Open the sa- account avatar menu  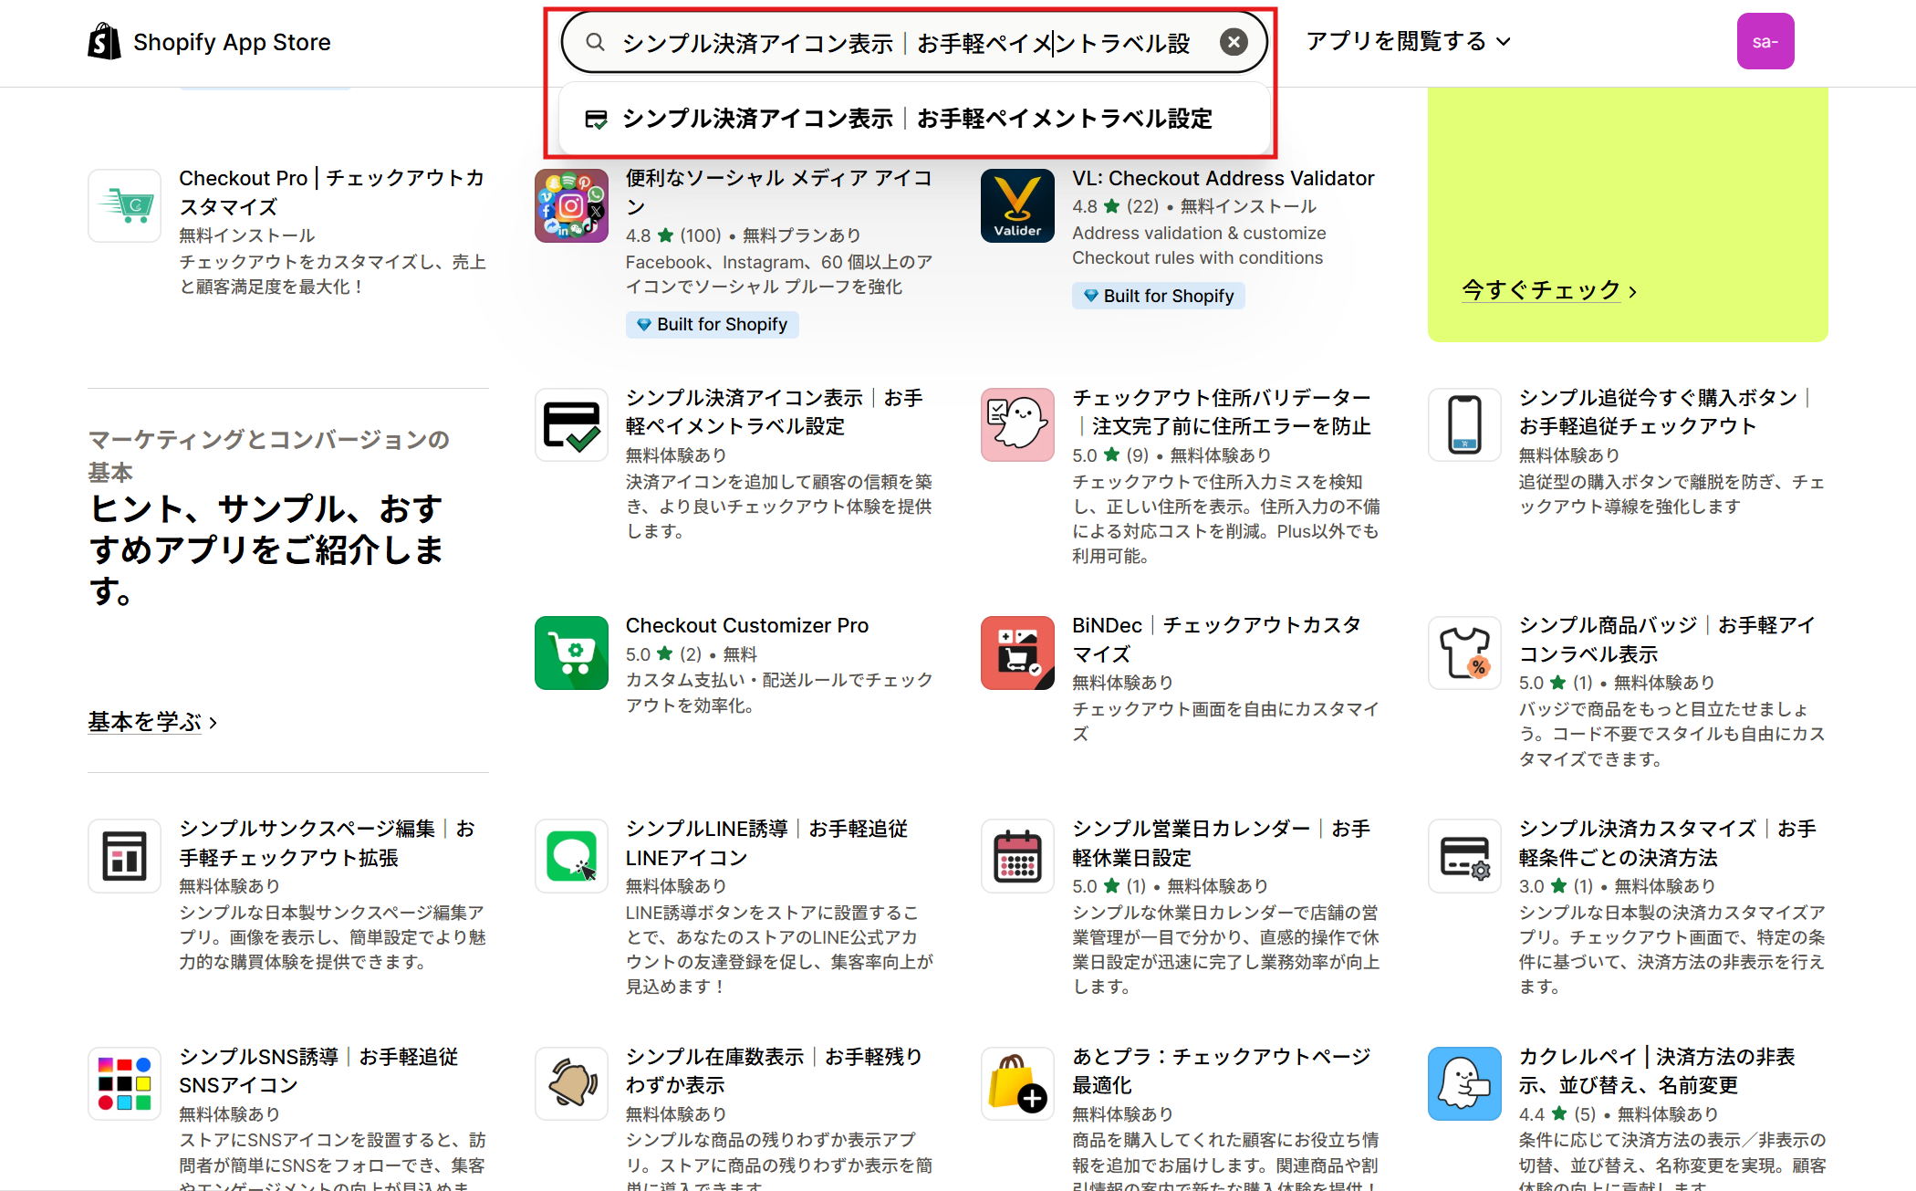point(1765,41)
